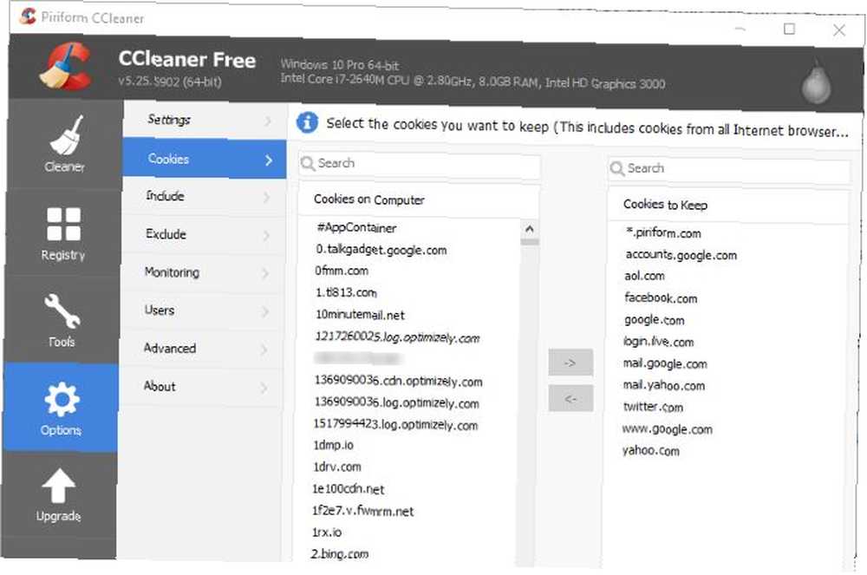867x575 pixels.
Task: Open the Include options page
Action: 204,196
